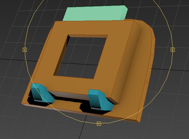
Task: Click empty grid area in top-left corner
Action: point(12,12)
